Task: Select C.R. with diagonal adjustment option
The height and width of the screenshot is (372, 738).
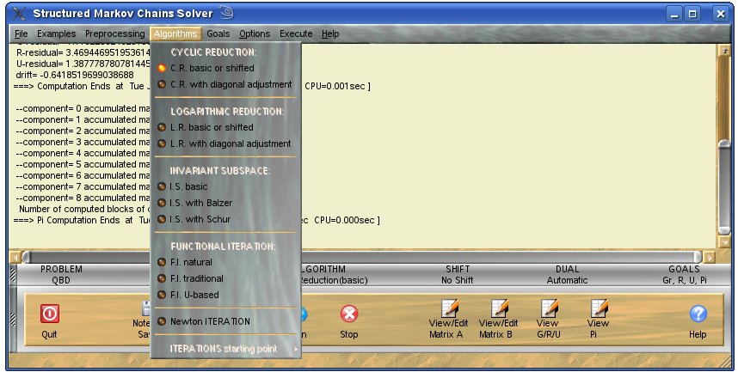Action: click(x=230, y=84)
